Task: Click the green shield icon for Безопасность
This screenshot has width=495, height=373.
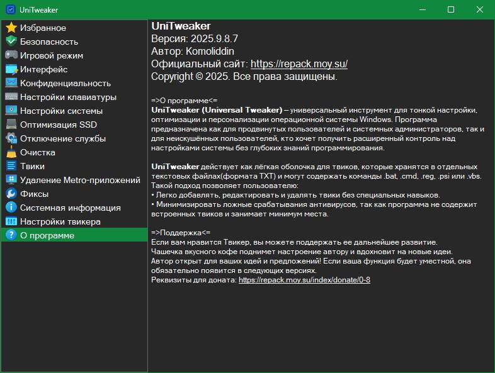Action: (11, 42)
